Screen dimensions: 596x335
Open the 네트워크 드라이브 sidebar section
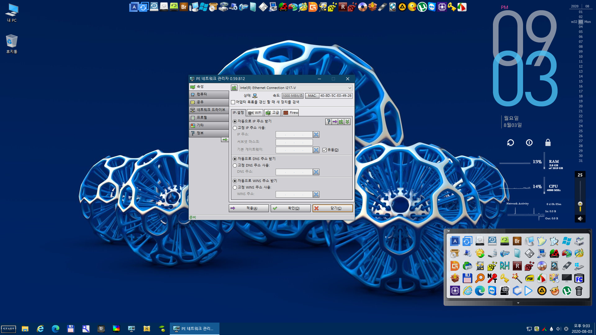point(209,110)
